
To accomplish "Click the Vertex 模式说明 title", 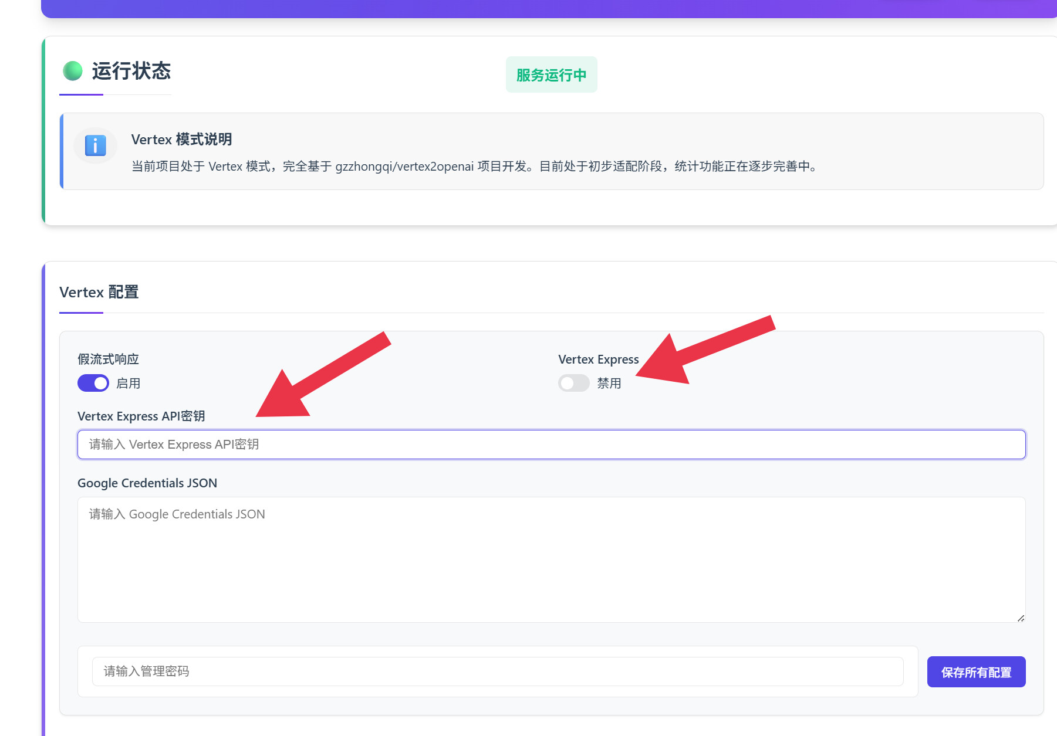I will click(x=181, y=140).
